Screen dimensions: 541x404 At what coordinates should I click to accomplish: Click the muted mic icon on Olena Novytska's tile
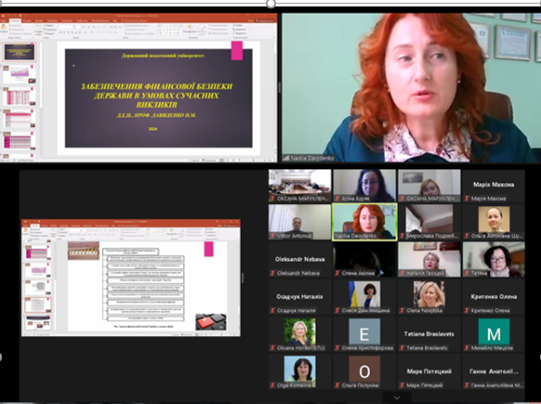[402, 310]
